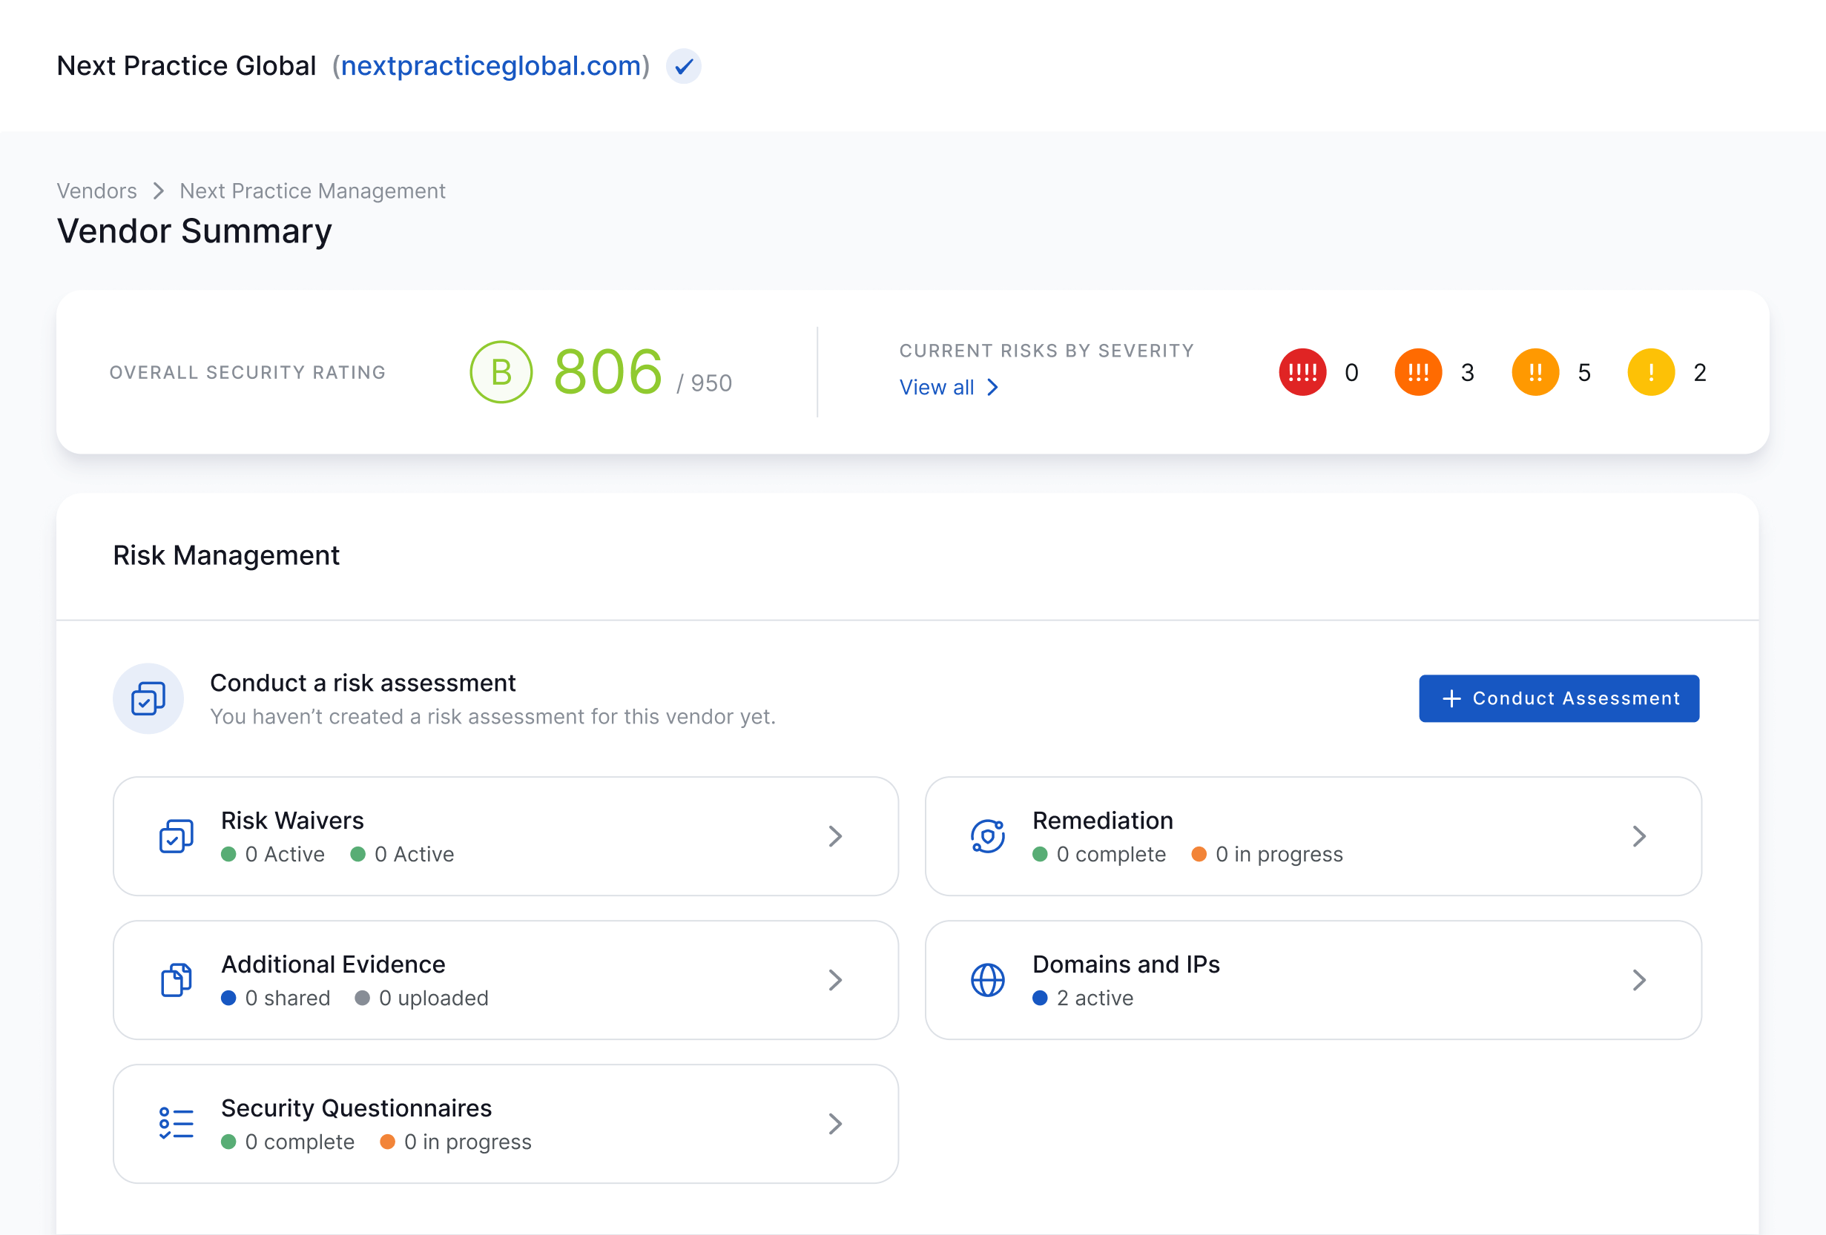Click the verified checkmark badge
Image resolution: width=1826 pixels, height=1235 pixels.
point(684,66)
